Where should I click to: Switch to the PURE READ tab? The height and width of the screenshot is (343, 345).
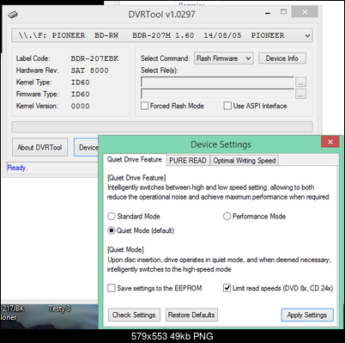[188, 161]
